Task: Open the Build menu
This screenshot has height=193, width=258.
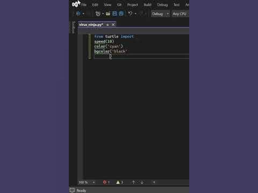Action: (147, 5)
